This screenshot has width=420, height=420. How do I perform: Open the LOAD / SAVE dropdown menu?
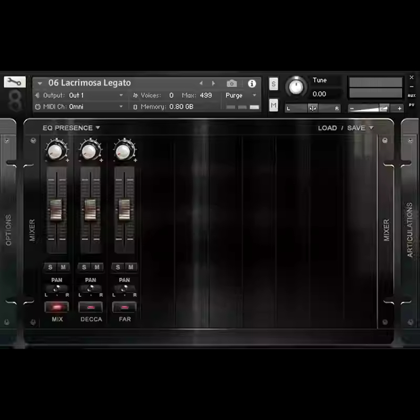[x=345, y=128]
